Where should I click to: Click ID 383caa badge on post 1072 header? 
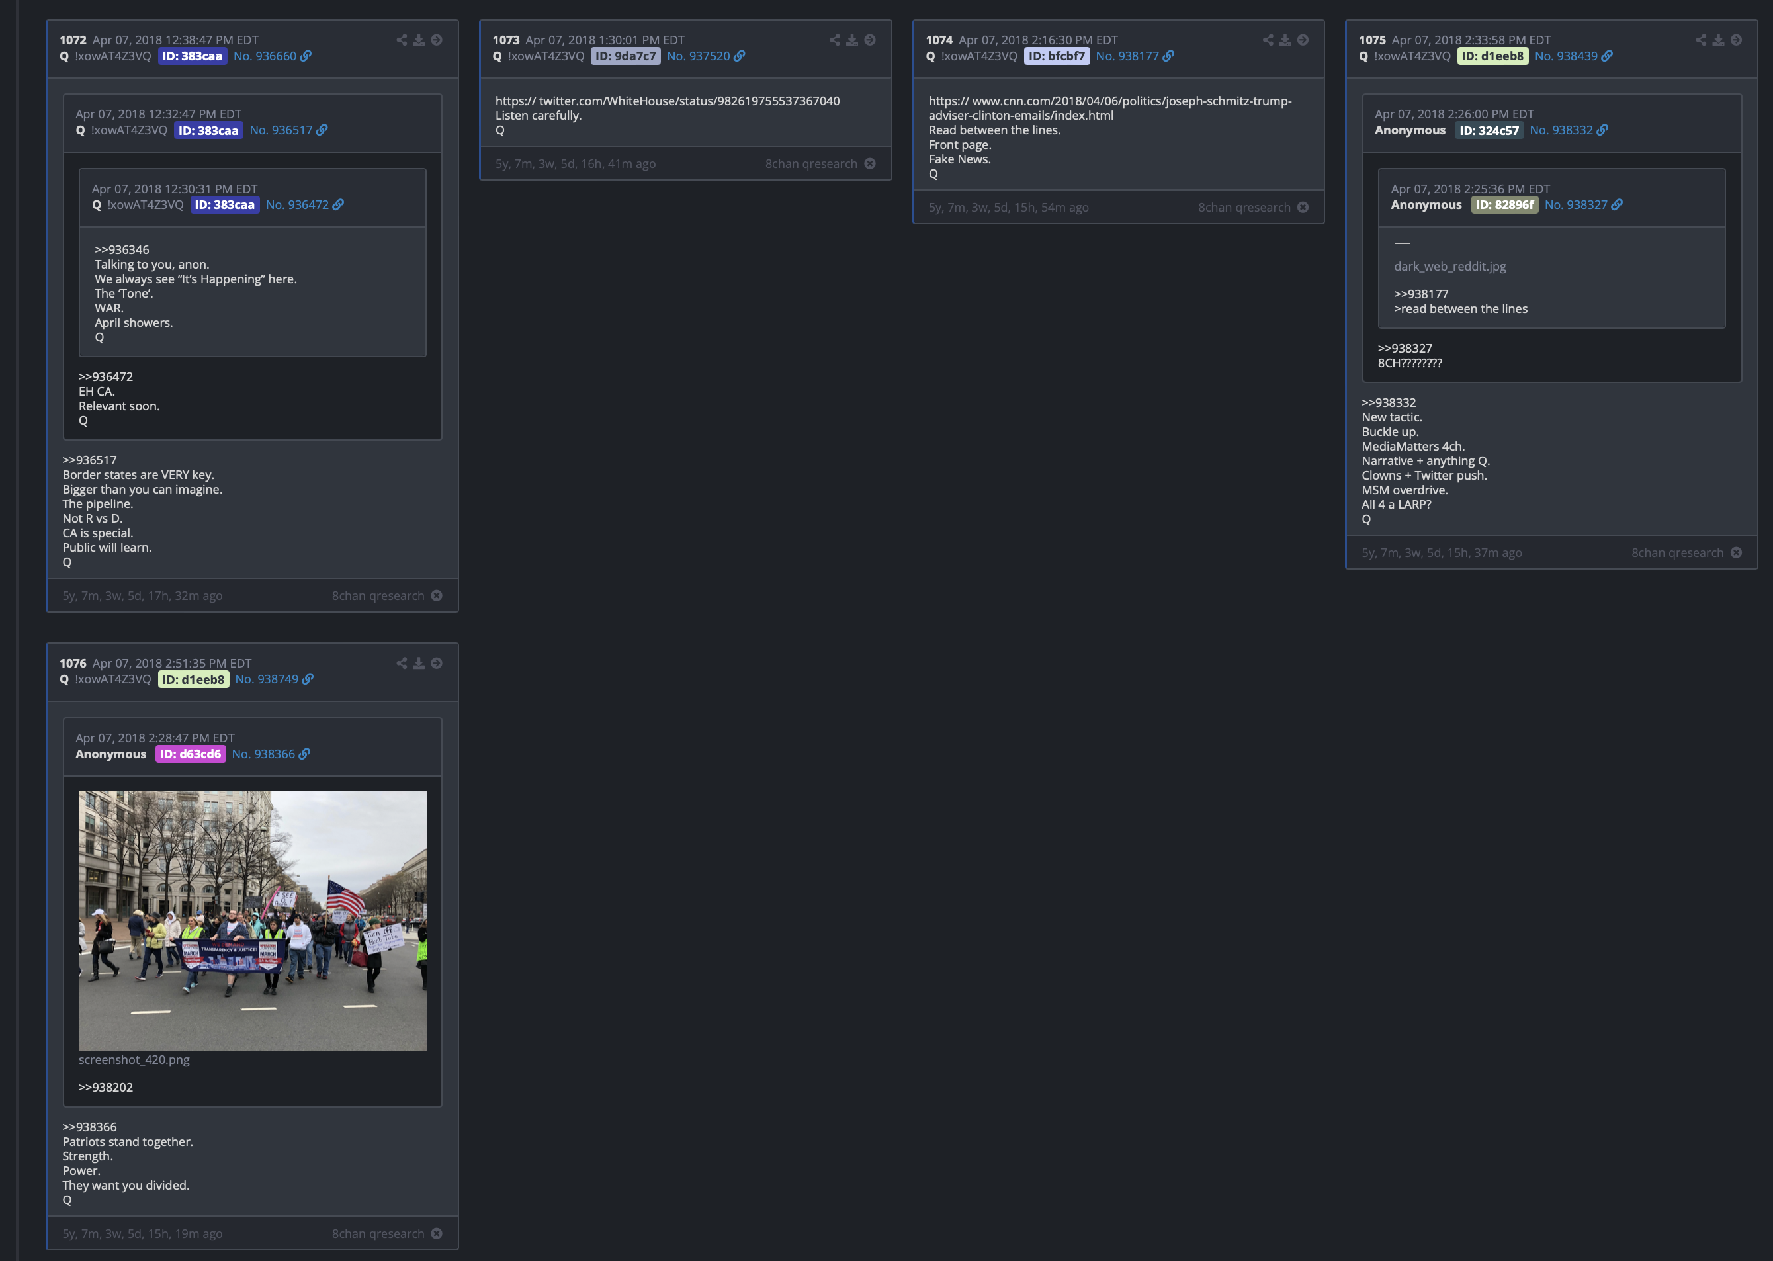point(193,56)
